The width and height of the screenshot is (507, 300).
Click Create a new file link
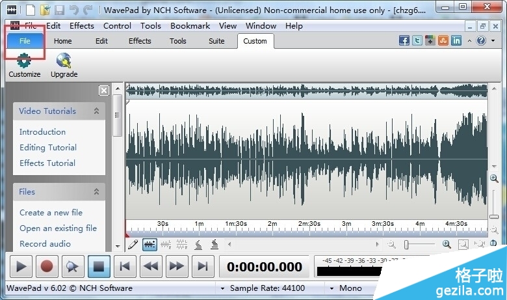51,213
